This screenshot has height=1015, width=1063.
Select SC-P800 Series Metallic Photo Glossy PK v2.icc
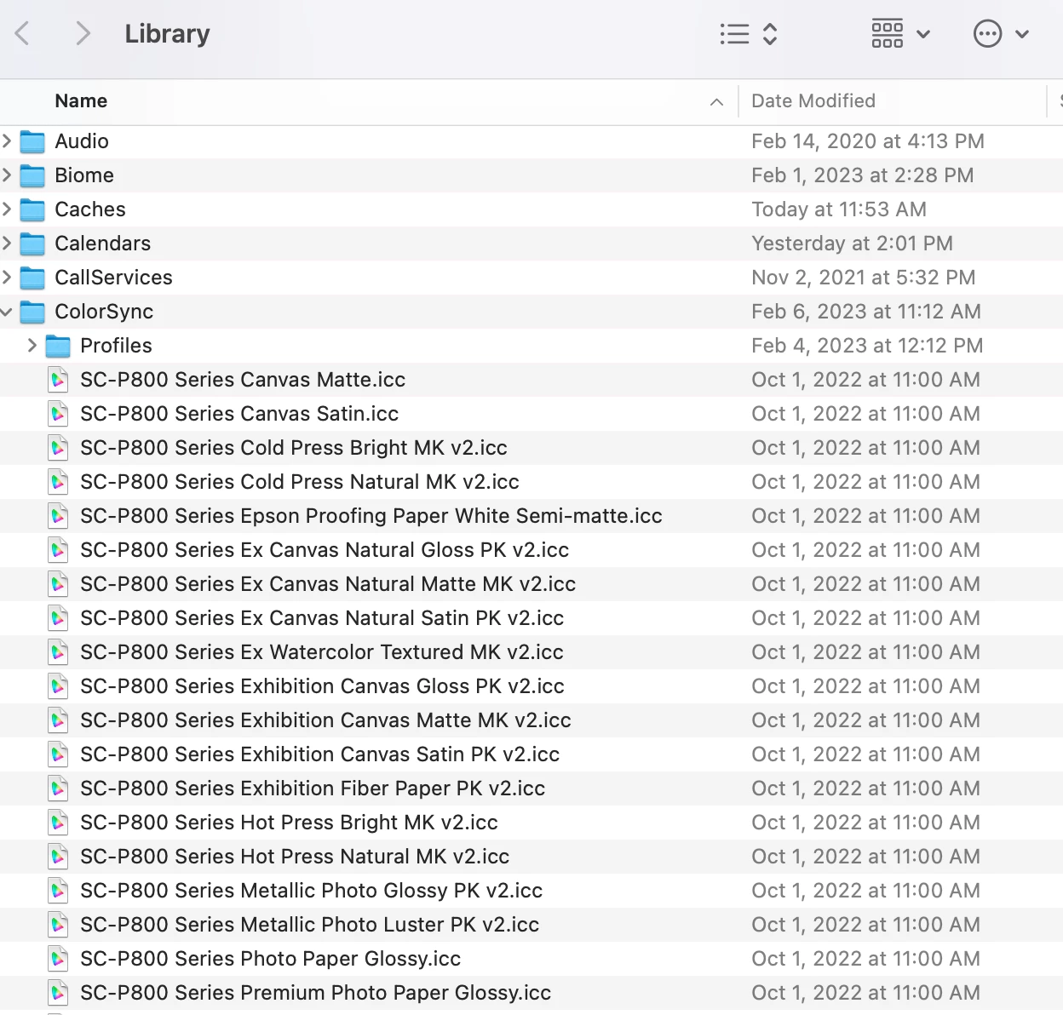coord(312,891)
